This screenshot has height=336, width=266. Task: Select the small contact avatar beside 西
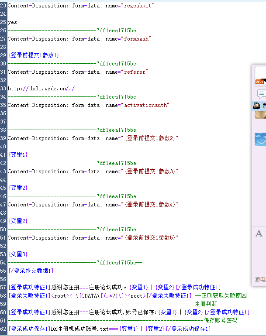point(257,106)
